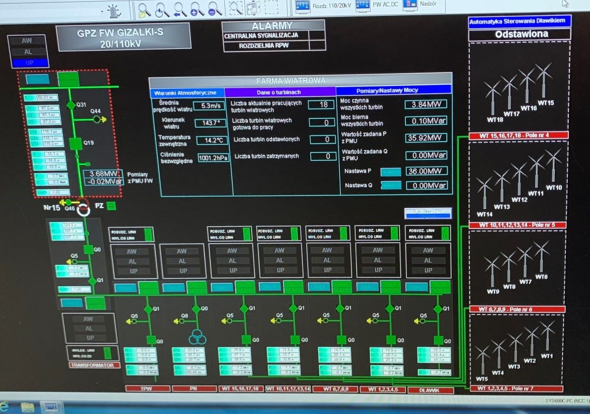Select the Q19 breaker symbol

(75, 143)
